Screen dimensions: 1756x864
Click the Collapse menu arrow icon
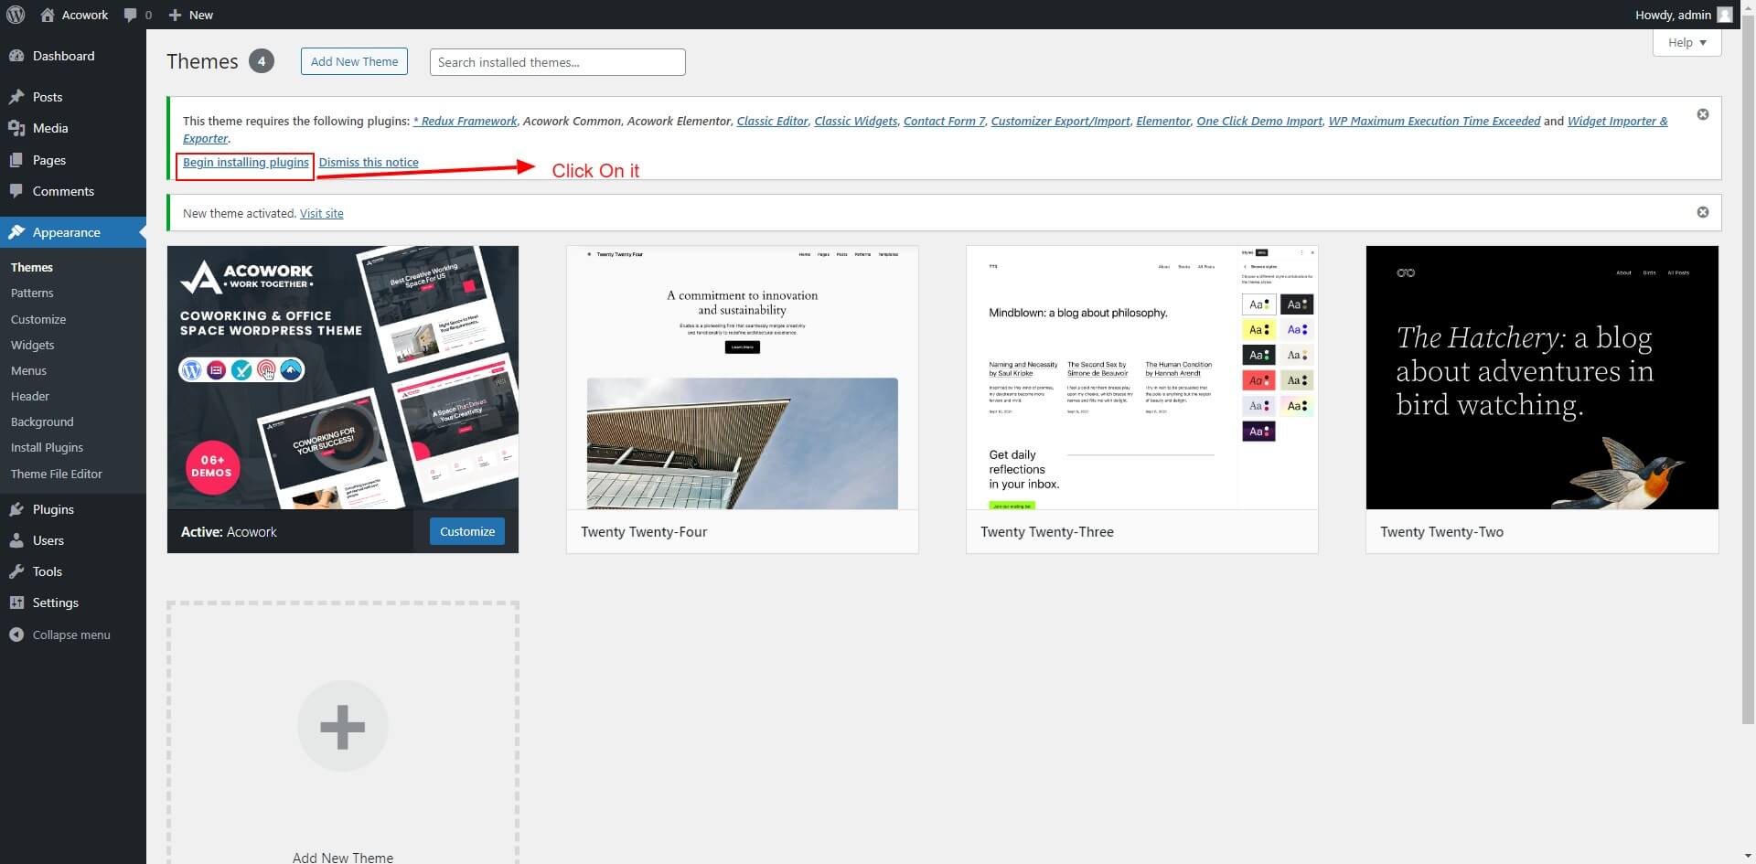16,635
